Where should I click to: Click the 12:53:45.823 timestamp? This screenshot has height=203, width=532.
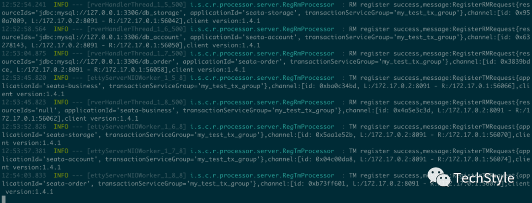tap(24, 102)
